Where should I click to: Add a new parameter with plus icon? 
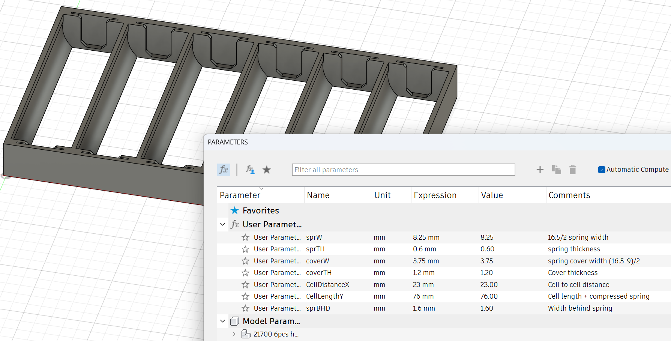pos(540,170)
